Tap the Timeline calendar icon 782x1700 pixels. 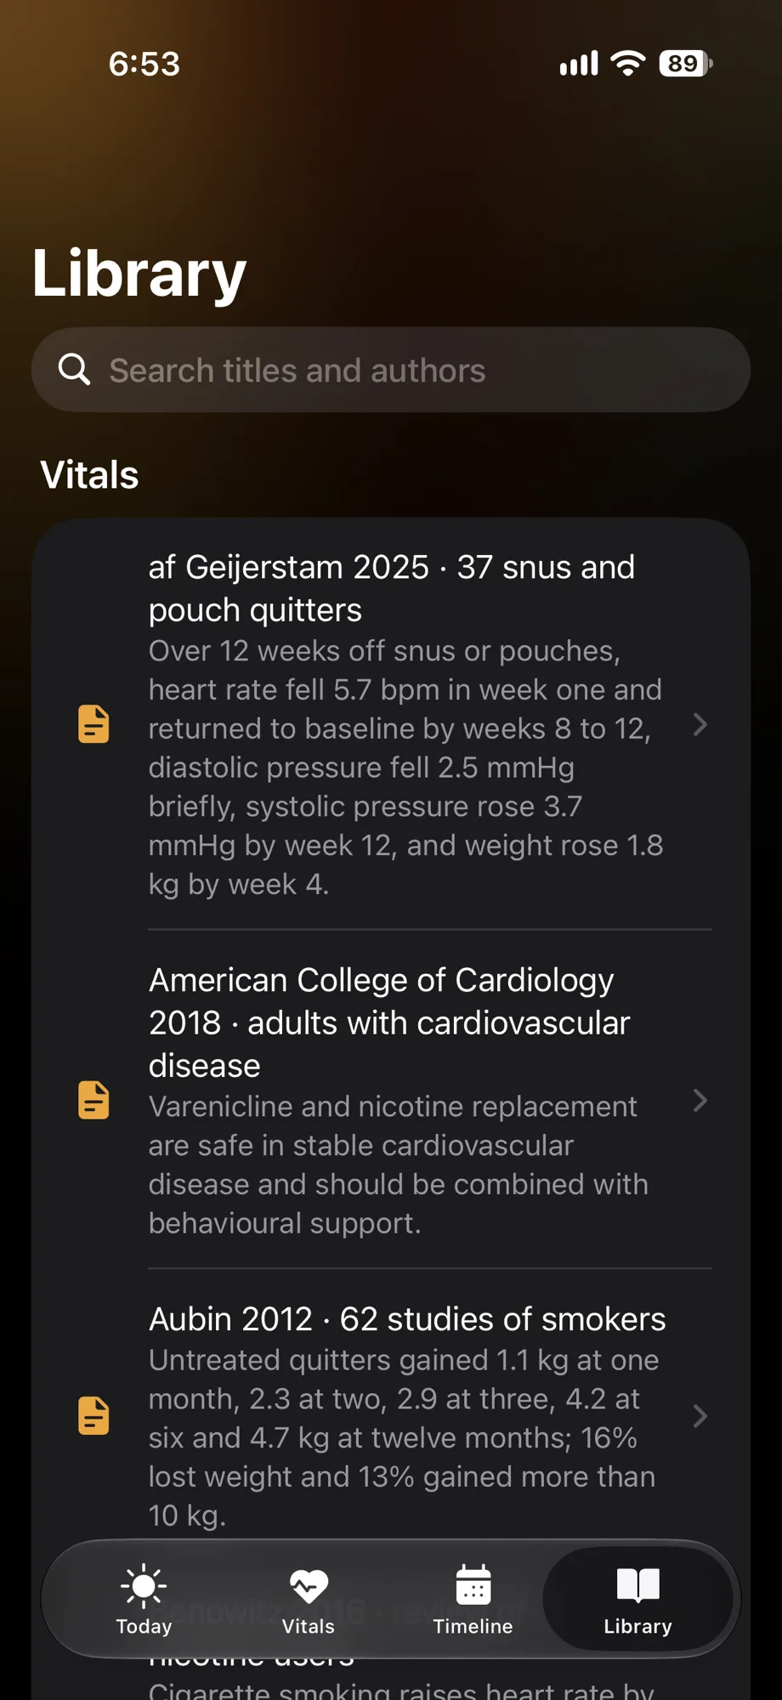(473, 1585)
